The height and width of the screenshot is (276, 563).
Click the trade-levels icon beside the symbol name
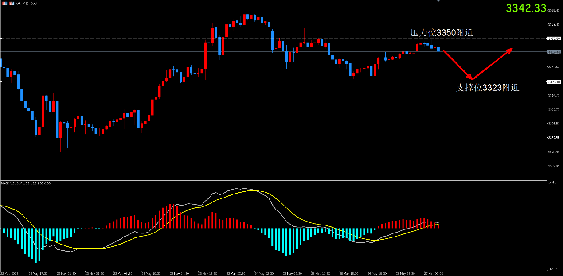pyautogui.click(x=12, y=3)
